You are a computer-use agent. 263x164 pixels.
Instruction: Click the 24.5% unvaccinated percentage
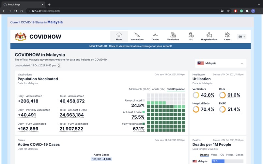click(x=138, y=105)
